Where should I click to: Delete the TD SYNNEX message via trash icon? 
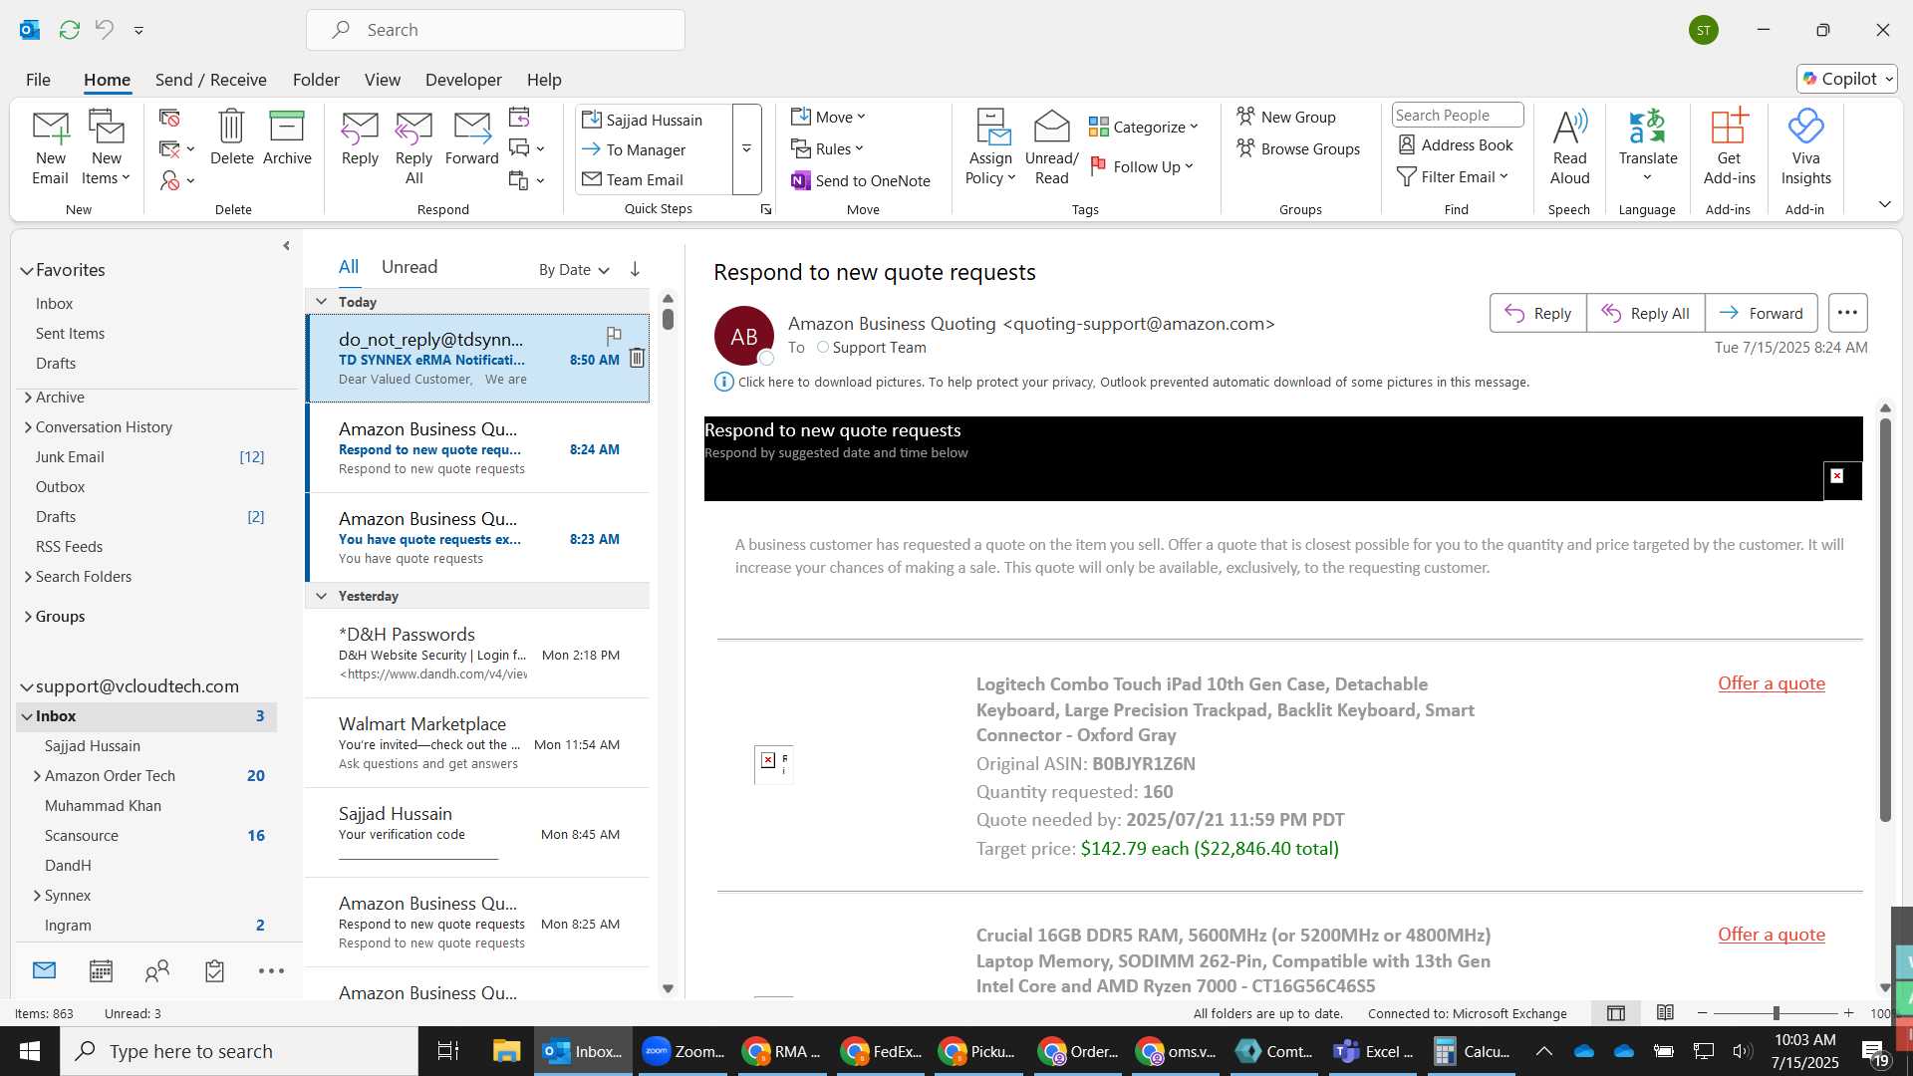637,358
